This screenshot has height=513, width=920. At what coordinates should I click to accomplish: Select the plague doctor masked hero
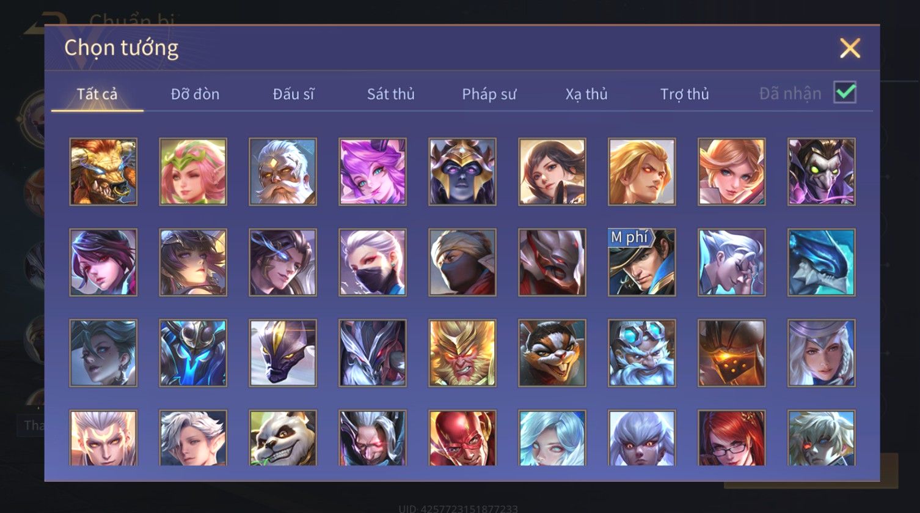point(822,171)
